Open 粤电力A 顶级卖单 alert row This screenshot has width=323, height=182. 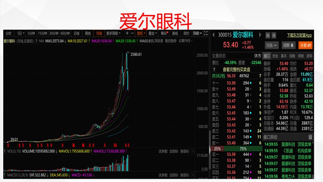[288, 176]
